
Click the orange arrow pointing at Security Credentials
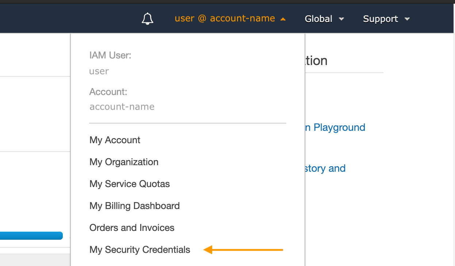pyautogui.click(x=243, y=250)
